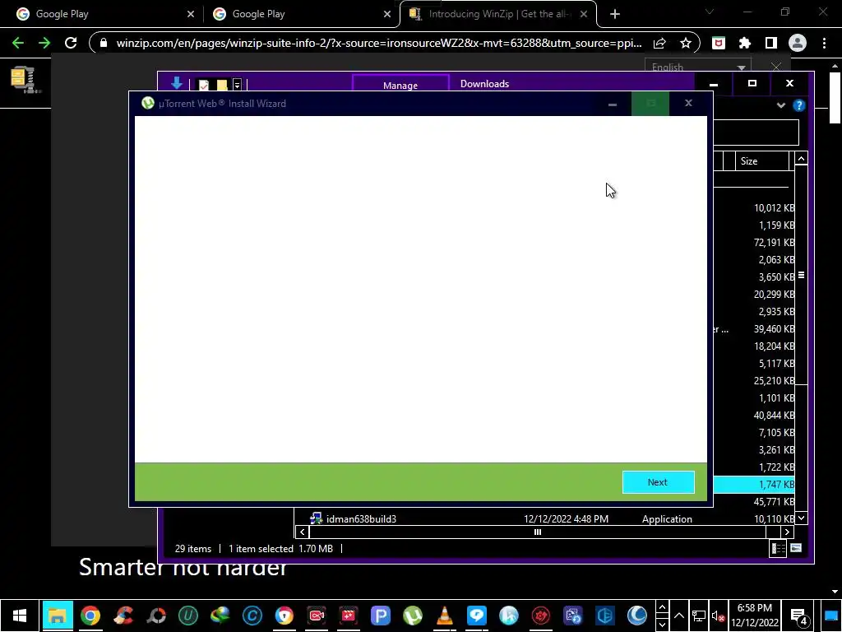Open the English language dropdown on the WinZip page

697,67
